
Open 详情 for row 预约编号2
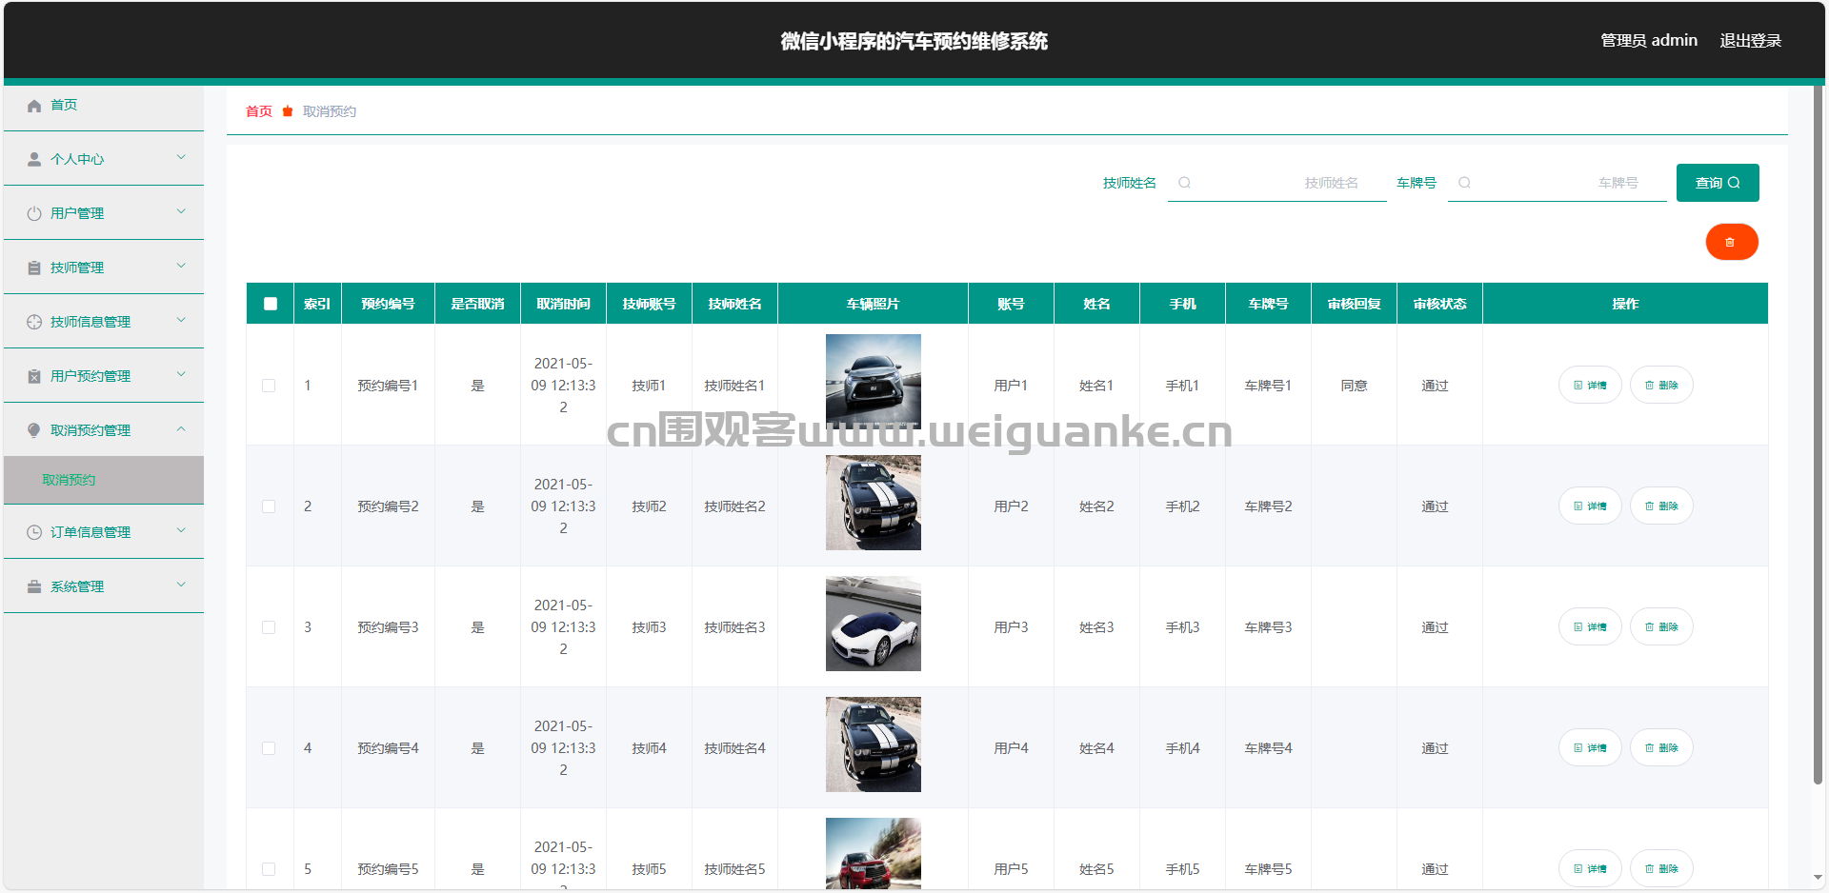tap(1590, 506)
